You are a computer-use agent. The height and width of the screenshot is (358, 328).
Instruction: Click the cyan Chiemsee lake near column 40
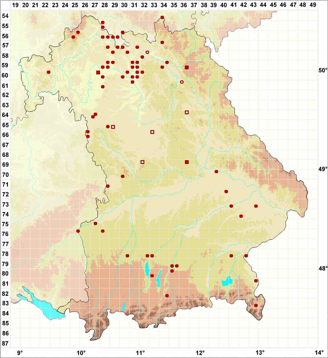point(227,281)
